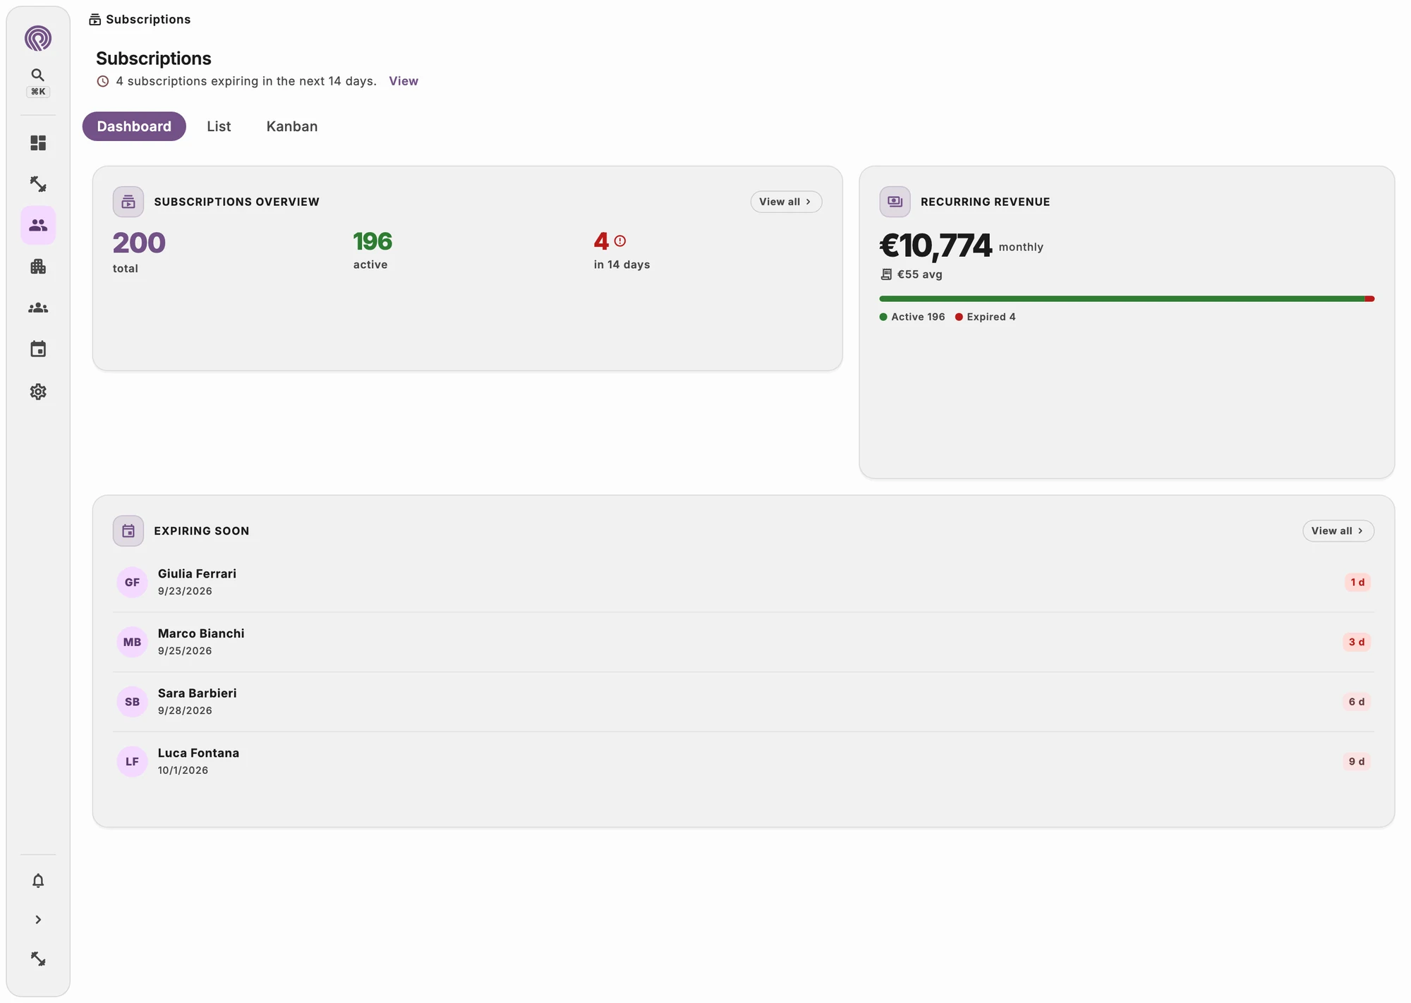Open Luca Fontana's subscription row

pyautogui.click(x=744, y=762)
